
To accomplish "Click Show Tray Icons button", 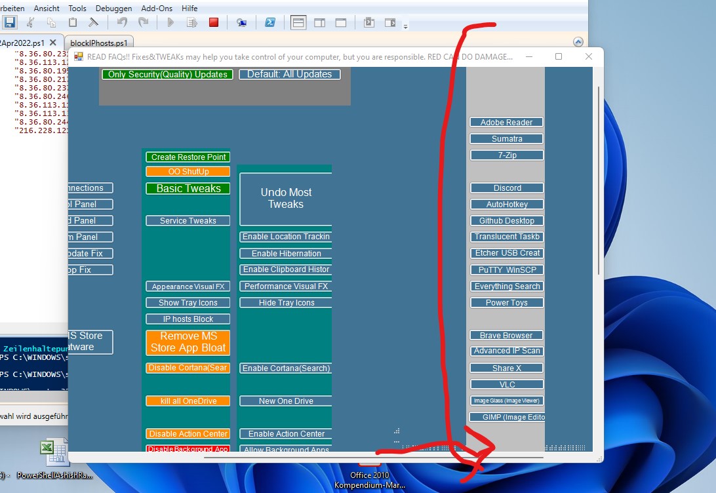I will [x=188, y=303].
